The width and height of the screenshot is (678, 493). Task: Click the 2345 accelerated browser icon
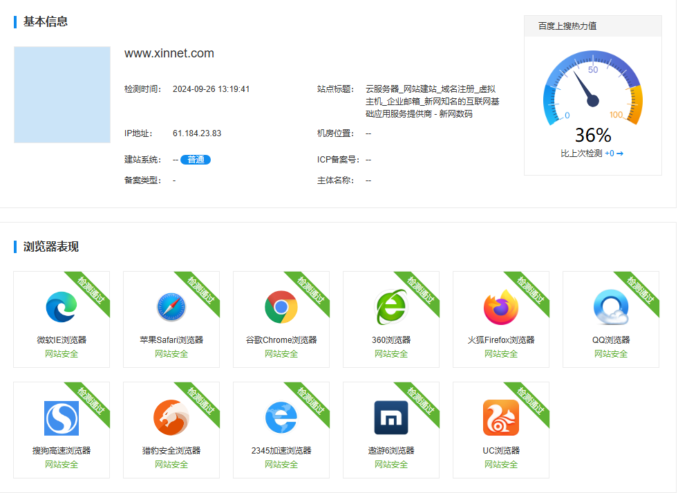tap(281, 418)
